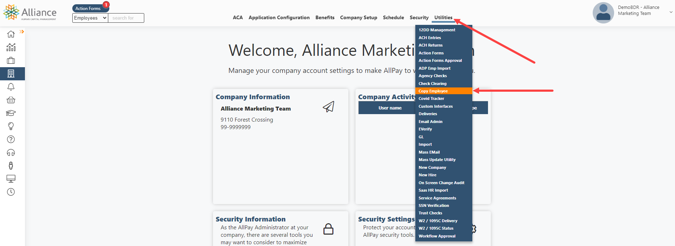Click the Utilities menu
The image size is (675, 246).
click(x=443, y=17)
